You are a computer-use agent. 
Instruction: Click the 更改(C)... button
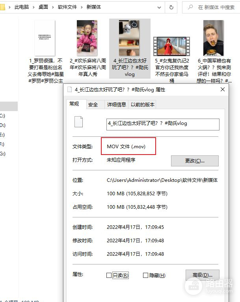click(195, 161)
